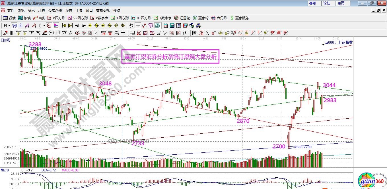This screenshot has width=387, height=189.
Task: Click the 客服 customer service button
Action: [x=312, y=3]
